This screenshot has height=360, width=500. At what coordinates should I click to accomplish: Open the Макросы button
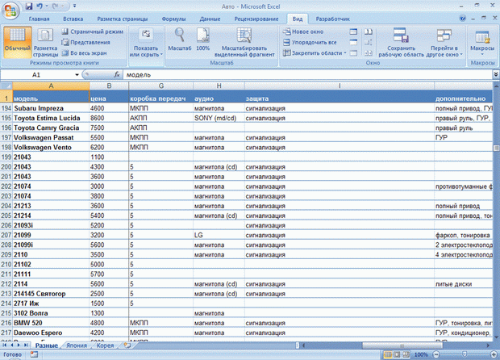pos(482,43)
